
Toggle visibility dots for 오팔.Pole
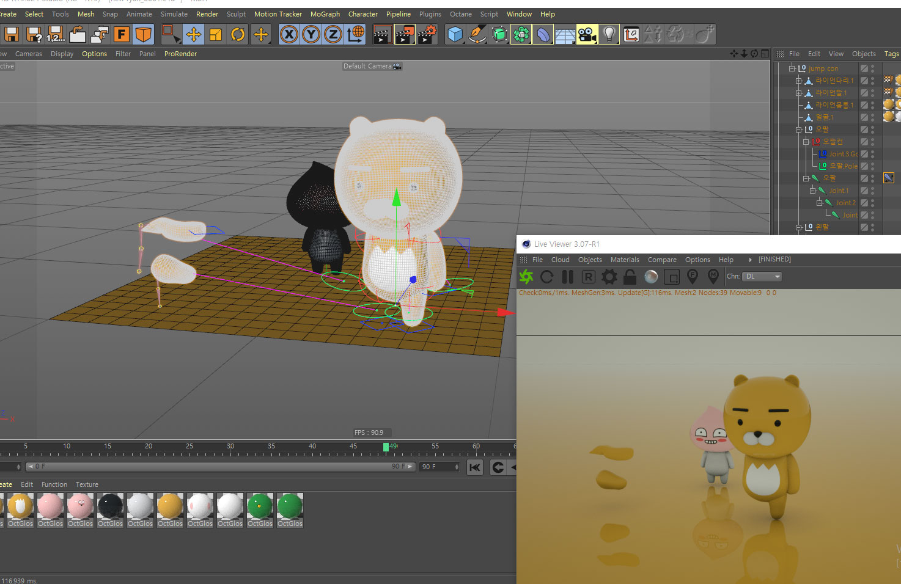point(873,166)
